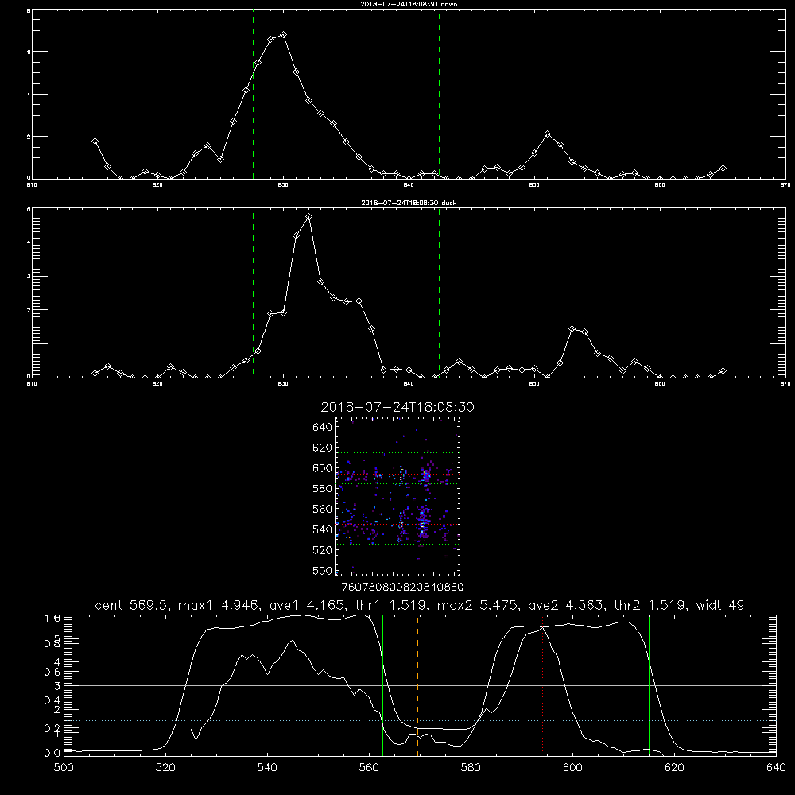Click the rightmost solid green line in bottom plot
Screen dimensions: 795x795
[649, 685]
